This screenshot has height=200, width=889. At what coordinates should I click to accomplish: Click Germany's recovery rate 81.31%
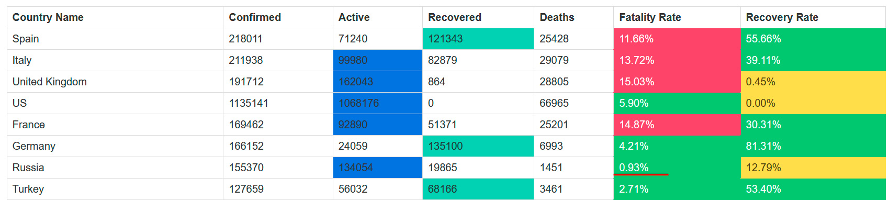point(813,146)
